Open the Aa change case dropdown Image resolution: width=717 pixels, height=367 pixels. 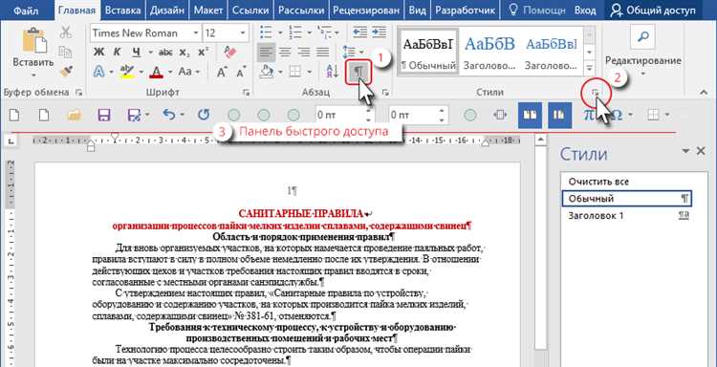(x=189, y=72)
